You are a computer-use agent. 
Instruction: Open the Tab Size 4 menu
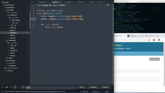click(x=96, y=91)
